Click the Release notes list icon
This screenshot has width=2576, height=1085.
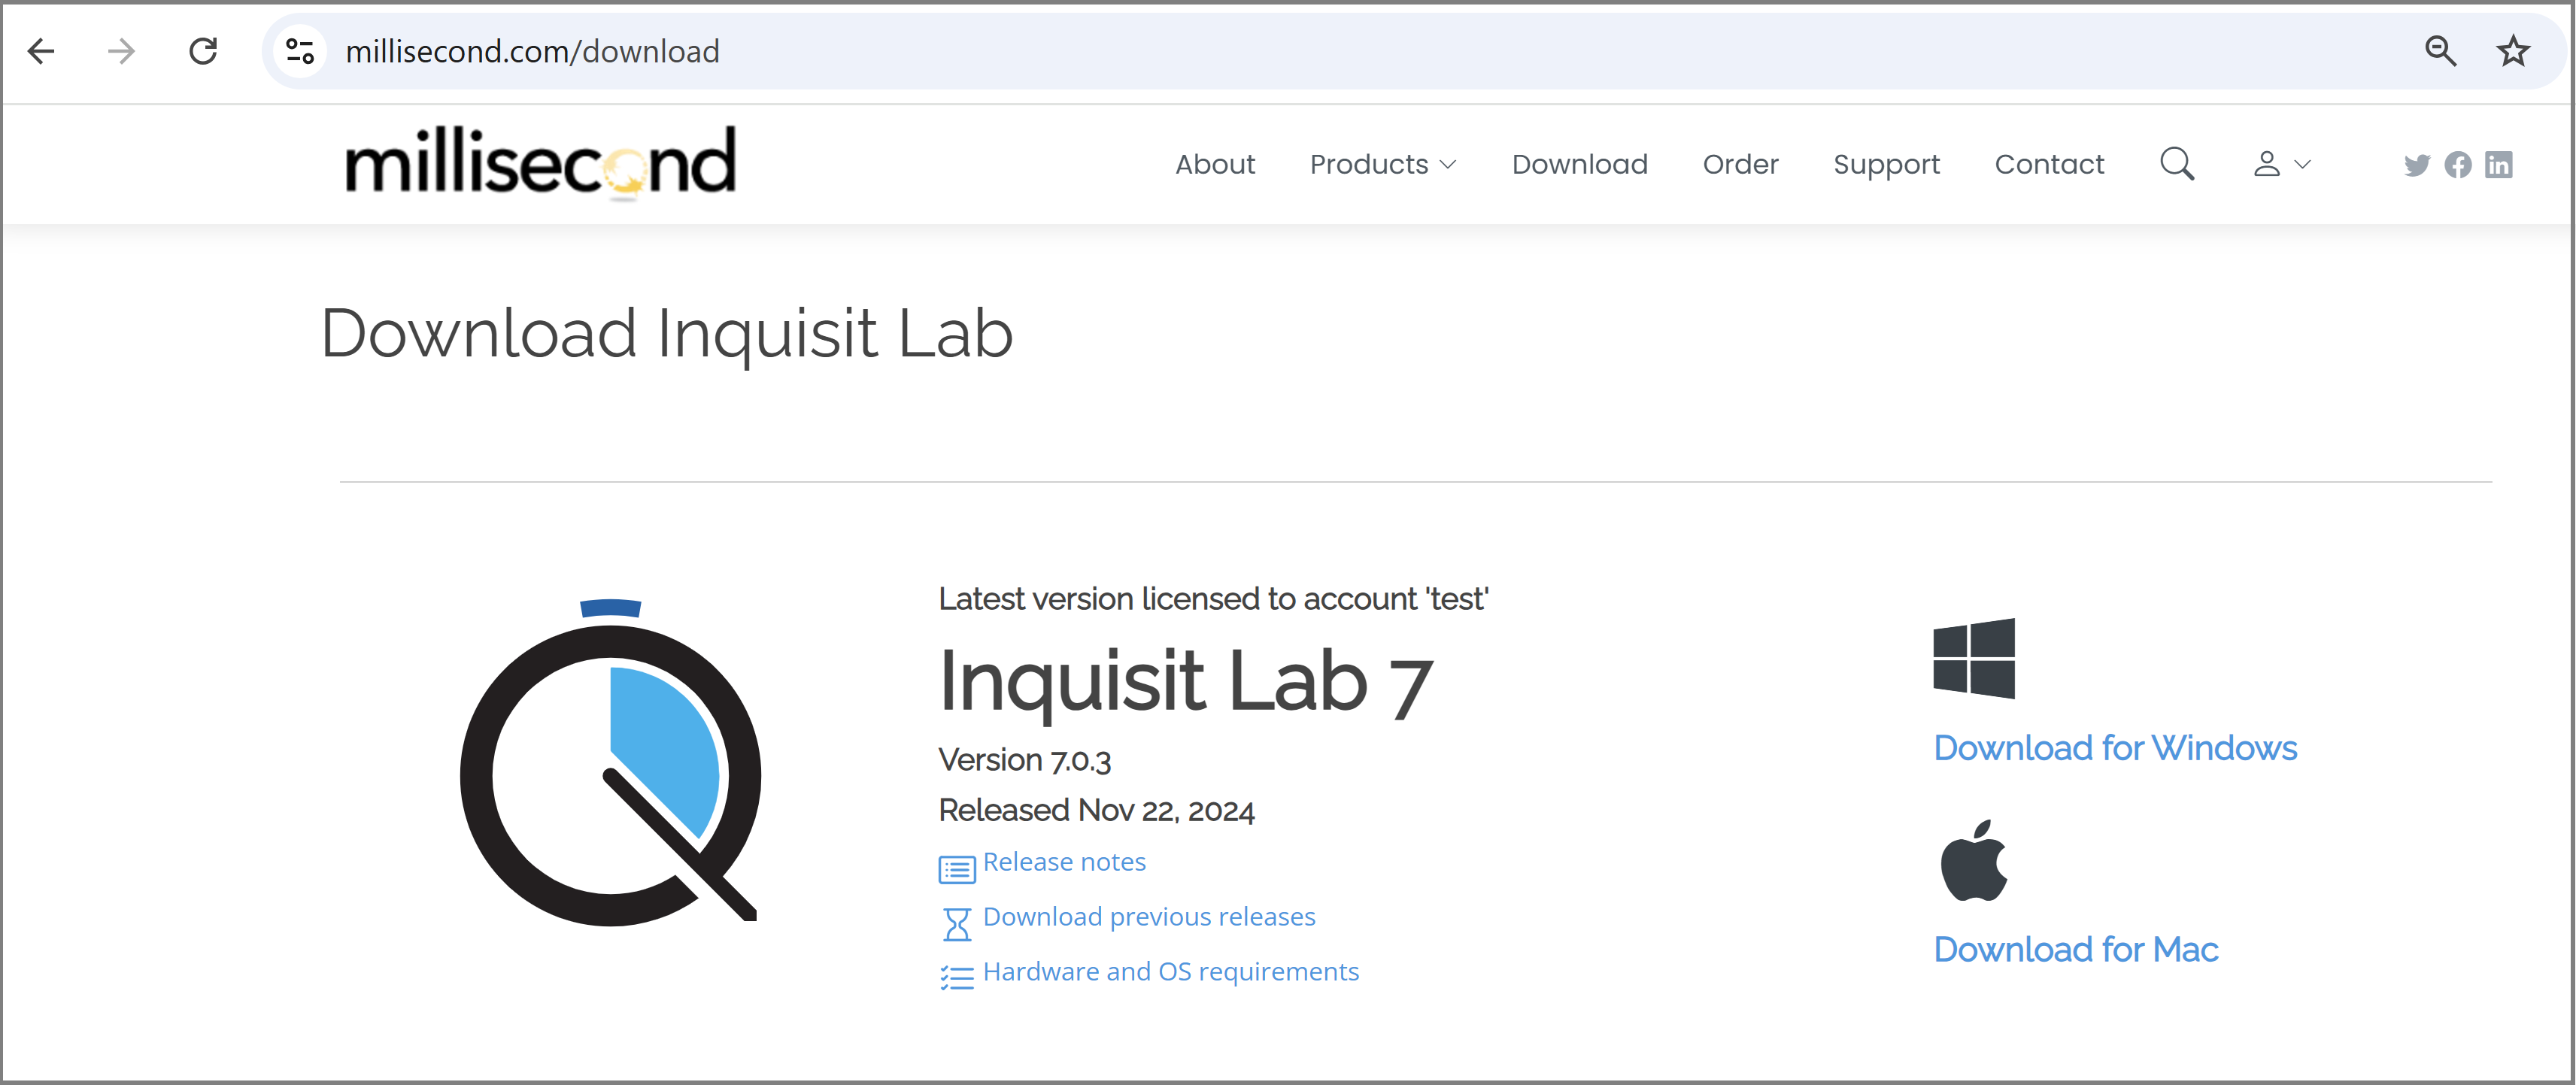point(957,869)
